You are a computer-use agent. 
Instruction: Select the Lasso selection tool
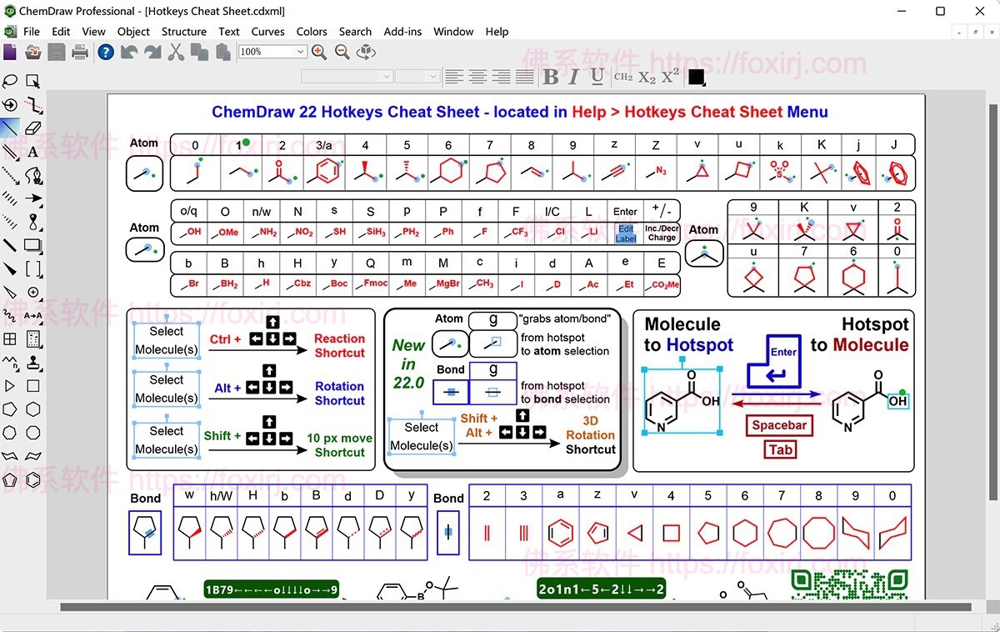tap(10, 81)
